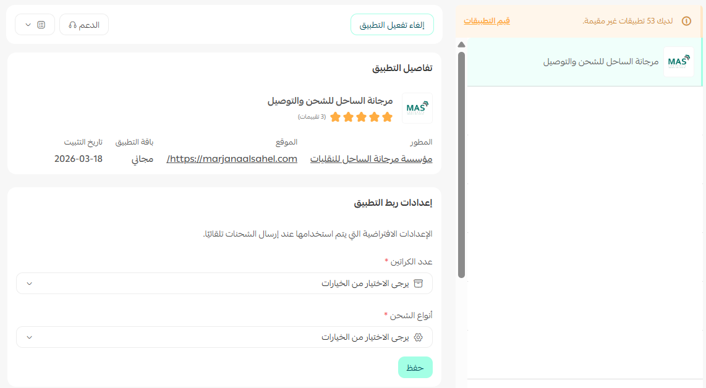Image resolution: width=706 pixels, height=388 pixels.
Task: Expand the chevron on the top-left list button
Action: point(27,24)
